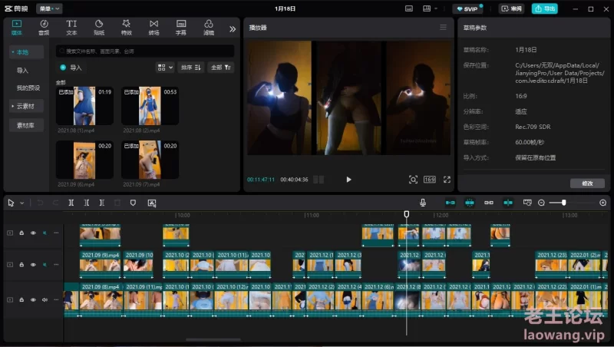Viewport: 614px width, 347px height.
Task: Enter fullscreen preview in the player
Action: pos(447,180)
